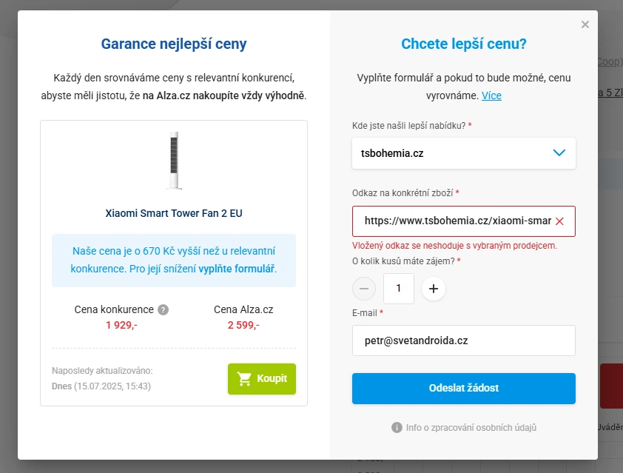Clear the product link field with red X
The image size is (623, 473).
(559, 221)
